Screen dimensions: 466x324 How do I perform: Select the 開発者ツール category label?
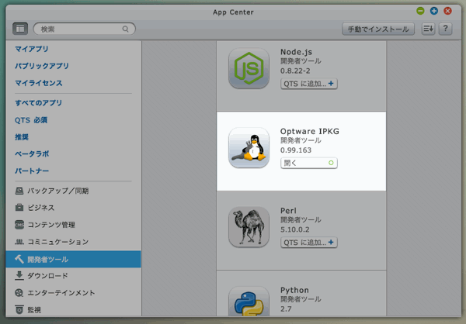tap(48, 260)
